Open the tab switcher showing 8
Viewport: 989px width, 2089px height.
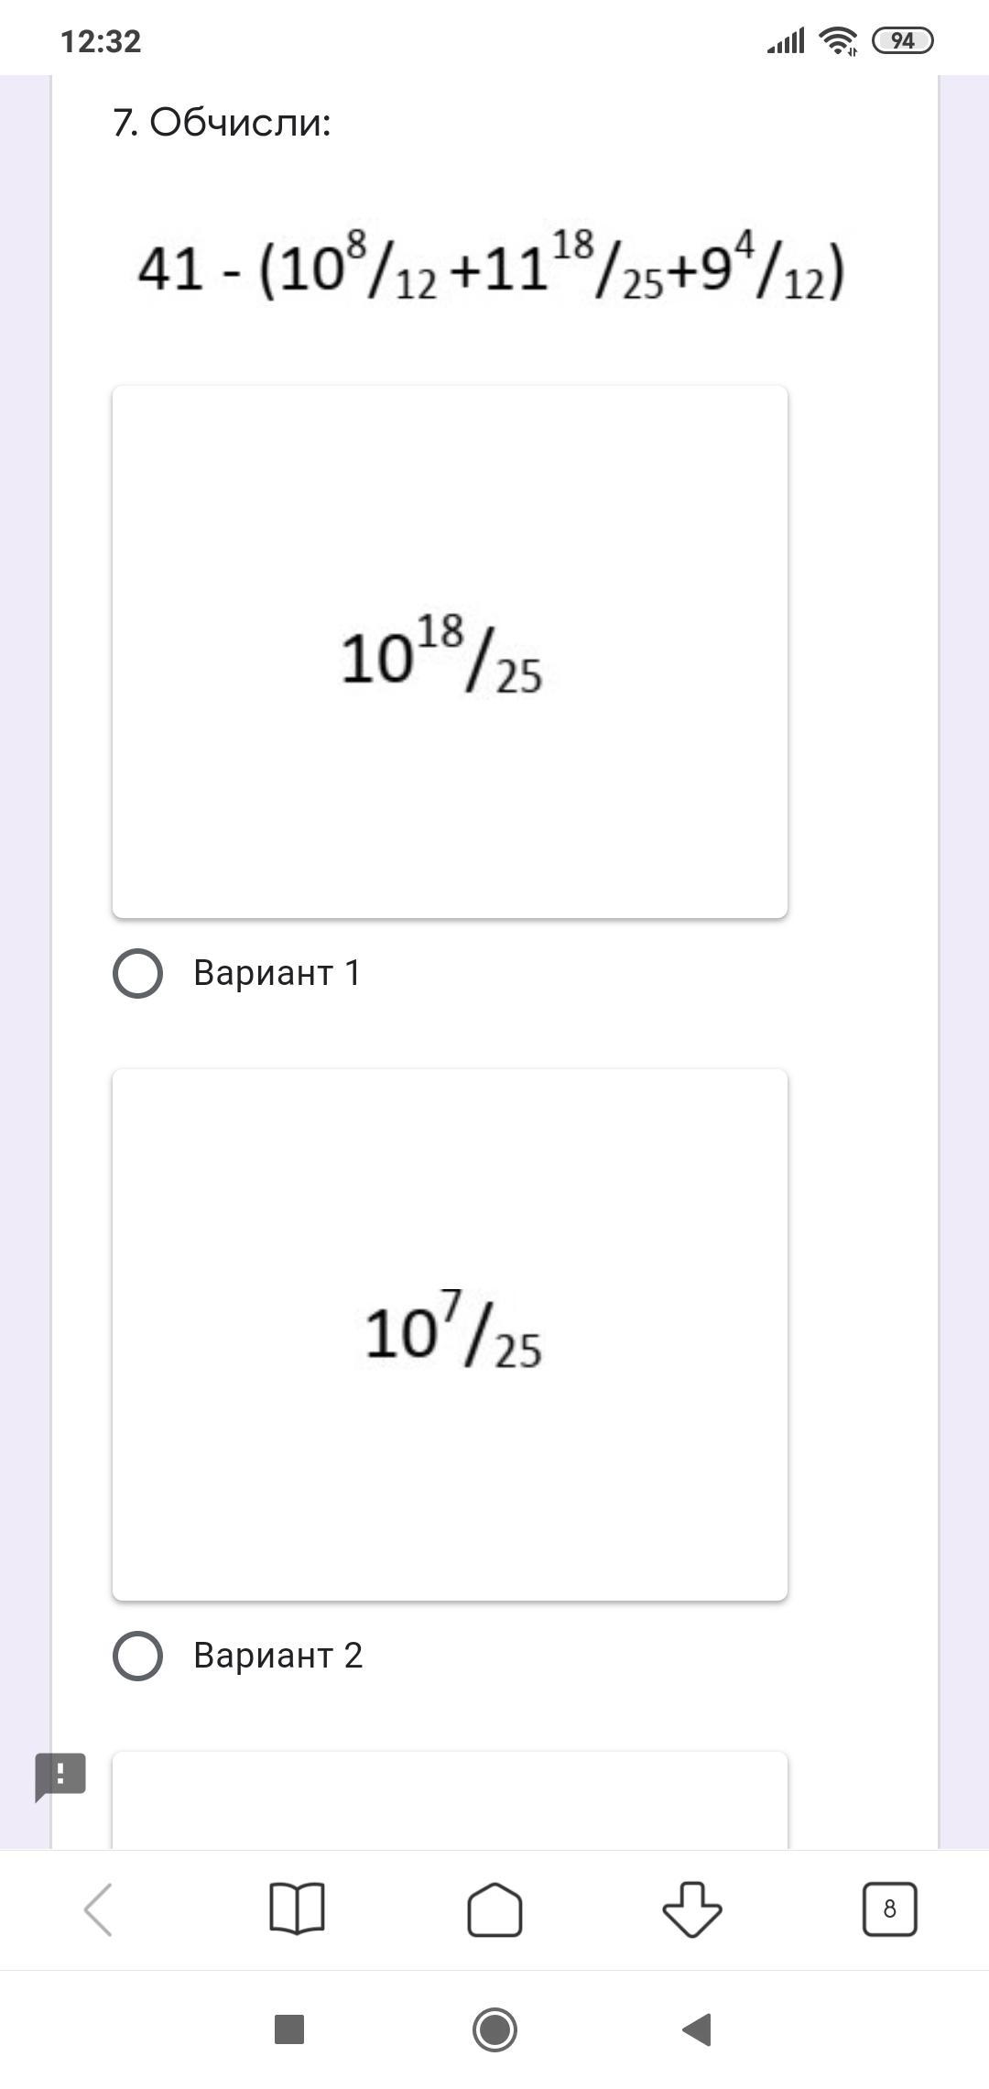[889, 1909]
